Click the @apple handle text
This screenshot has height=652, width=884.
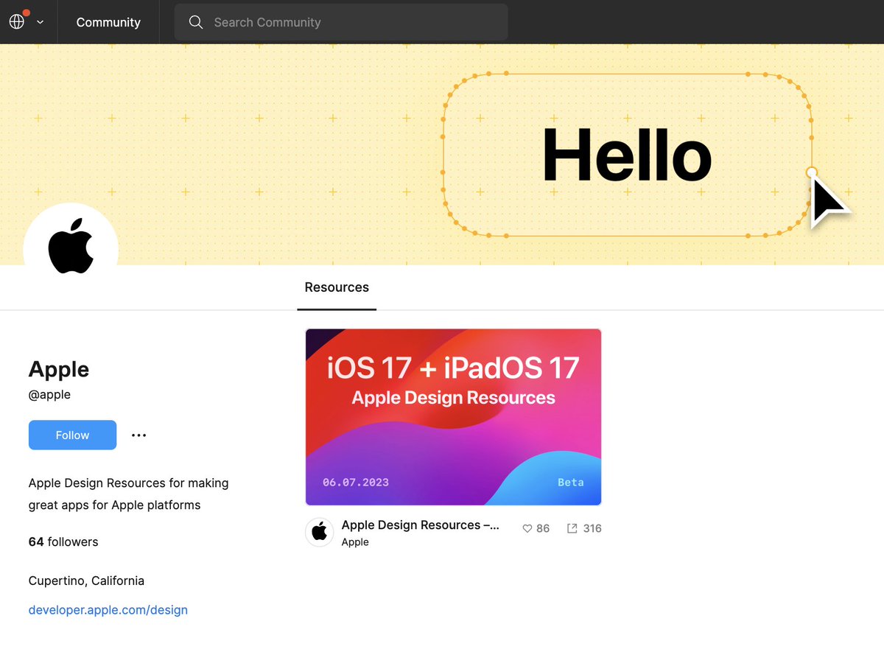tap(49, 394)
